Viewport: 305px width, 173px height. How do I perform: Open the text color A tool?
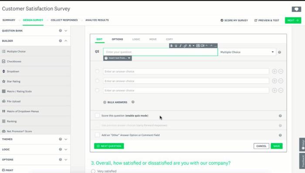tap(190, 46)
